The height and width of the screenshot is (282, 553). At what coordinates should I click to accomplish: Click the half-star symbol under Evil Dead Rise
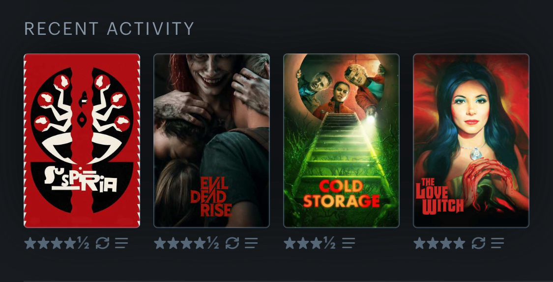[x=213, y=243]
